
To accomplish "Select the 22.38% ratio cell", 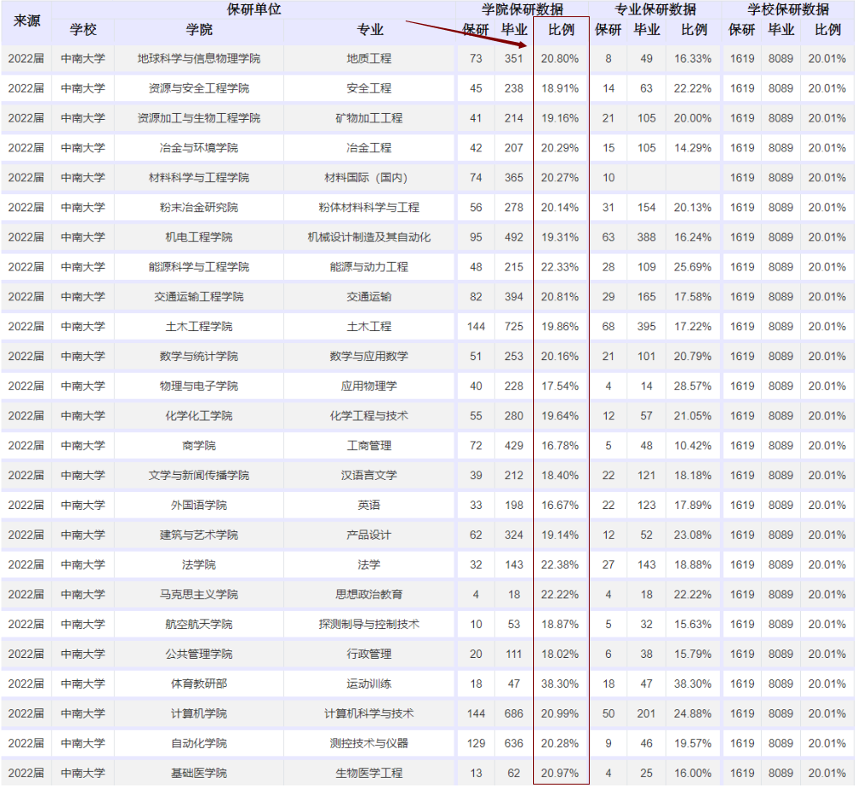I will click(560, 565).
